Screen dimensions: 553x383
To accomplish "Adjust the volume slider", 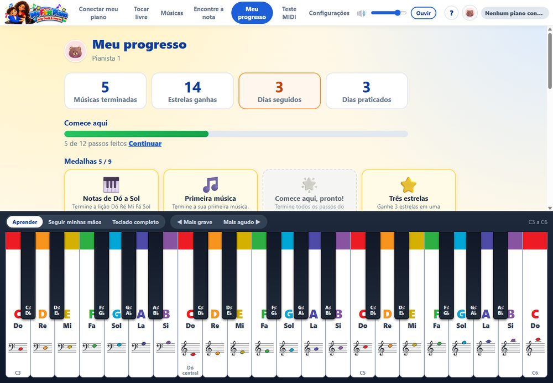I will pyautogui.click(x=388, y=13).
